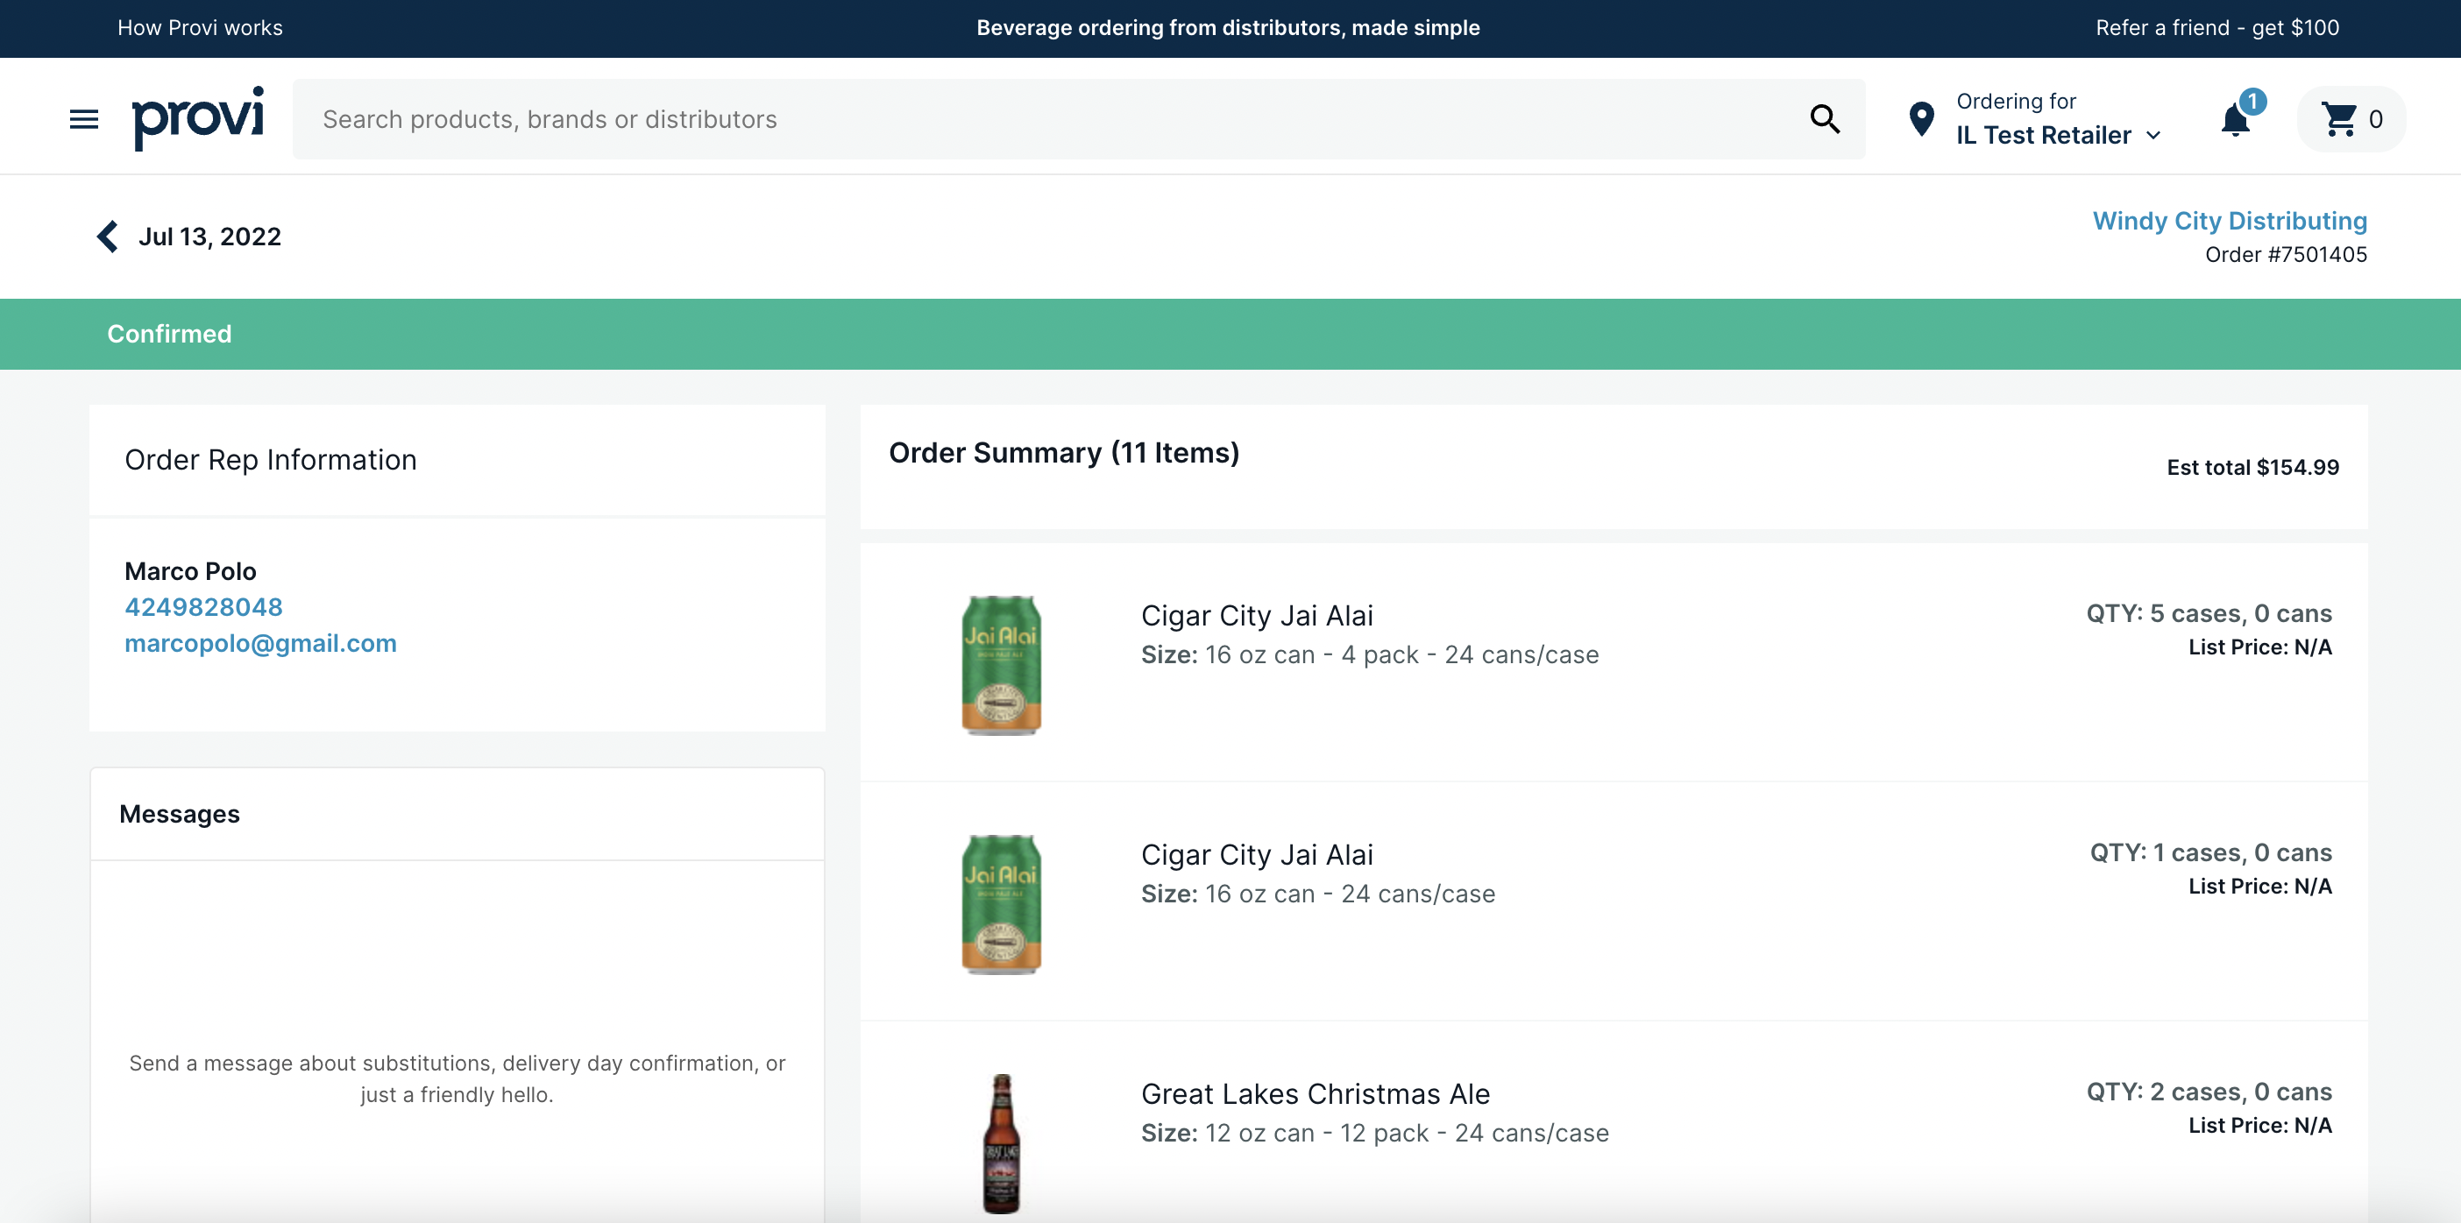The height and width of the screenshot is (1223, 2461).
Task: Click Cigar City Jai Alai title, 1 case row
Action: coord(1258,855)
